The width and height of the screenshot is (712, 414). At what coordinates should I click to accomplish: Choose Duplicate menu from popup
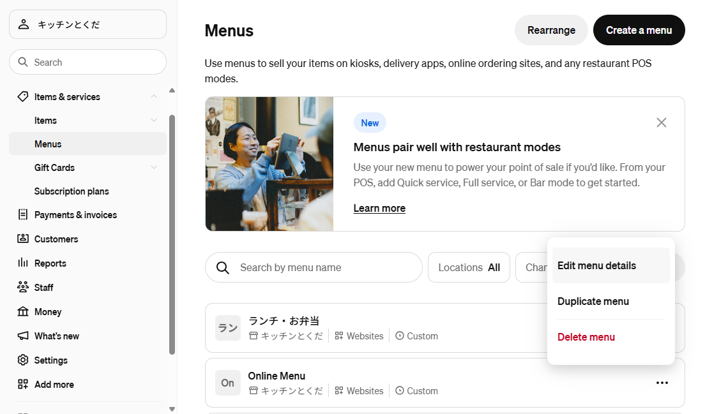(x=610, y=302)
